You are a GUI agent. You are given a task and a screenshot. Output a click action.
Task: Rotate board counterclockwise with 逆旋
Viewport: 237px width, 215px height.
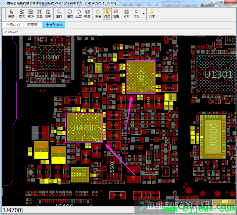70,14
